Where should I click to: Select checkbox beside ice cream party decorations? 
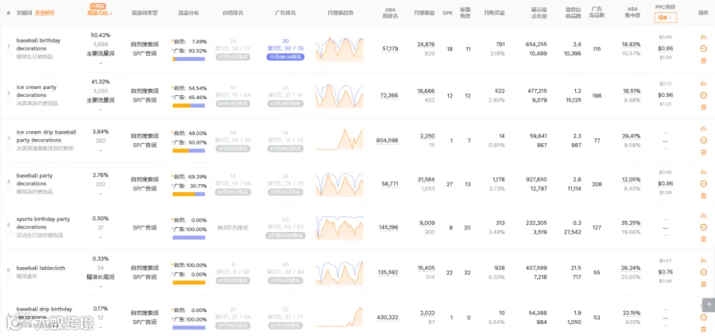tap(9, 100)
